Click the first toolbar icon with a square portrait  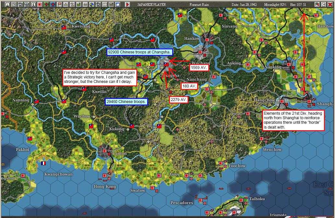tap(7, 4)
